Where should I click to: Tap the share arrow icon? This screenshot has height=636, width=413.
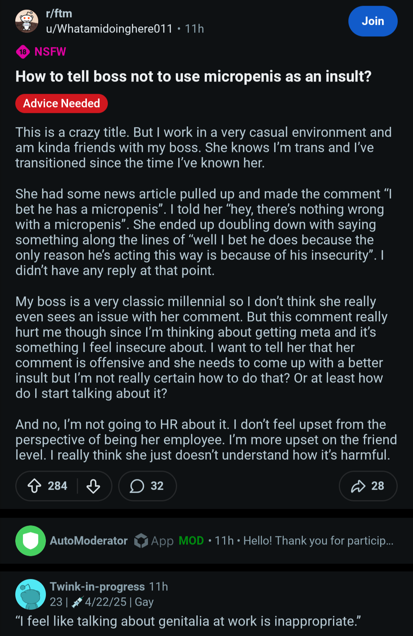pos(358,486)
